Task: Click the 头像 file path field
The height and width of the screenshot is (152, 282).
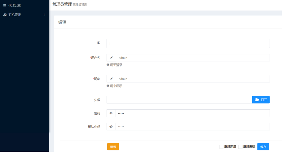Action: pos(179,100)
